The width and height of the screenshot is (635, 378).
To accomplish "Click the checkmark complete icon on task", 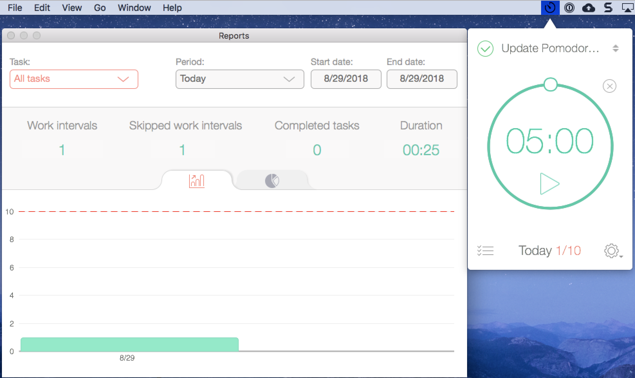I will [x=485, y=49].
